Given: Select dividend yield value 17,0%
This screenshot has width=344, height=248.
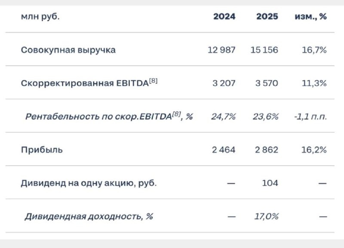Looking at the screenshot, I should click(266, 217).
